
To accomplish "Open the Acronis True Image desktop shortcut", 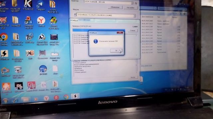I will pyautogui.click(x=54, y=40).
